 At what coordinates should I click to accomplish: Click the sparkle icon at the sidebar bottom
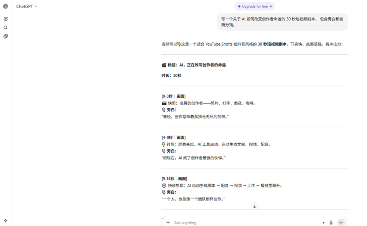[x=6, y=220]
